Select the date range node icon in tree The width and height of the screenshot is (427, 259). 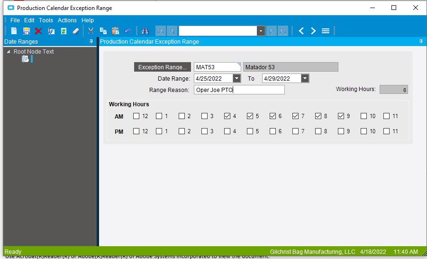tap(25, 59)
